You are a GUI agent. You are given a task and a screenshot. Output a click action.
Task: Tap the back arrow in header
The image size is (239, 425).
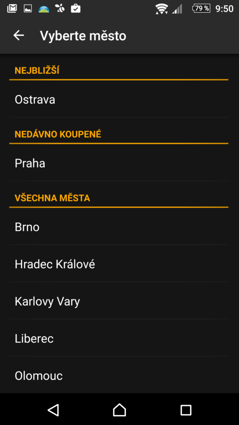19,36
